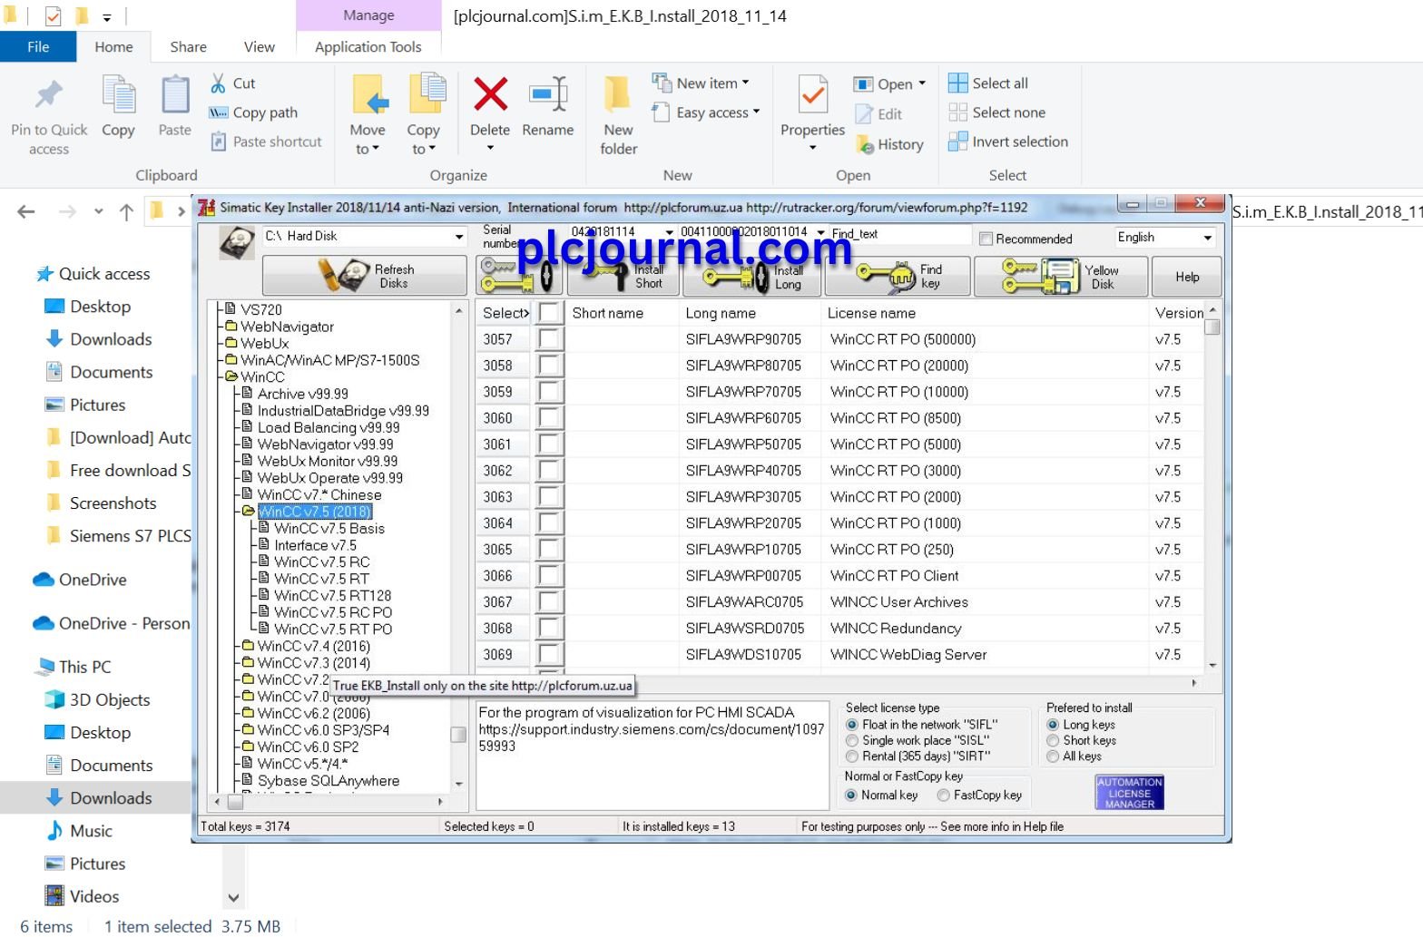This screenshot has width=1423, height=937.
Task: Open New item dropdown in ribbon
Action: 701,83
